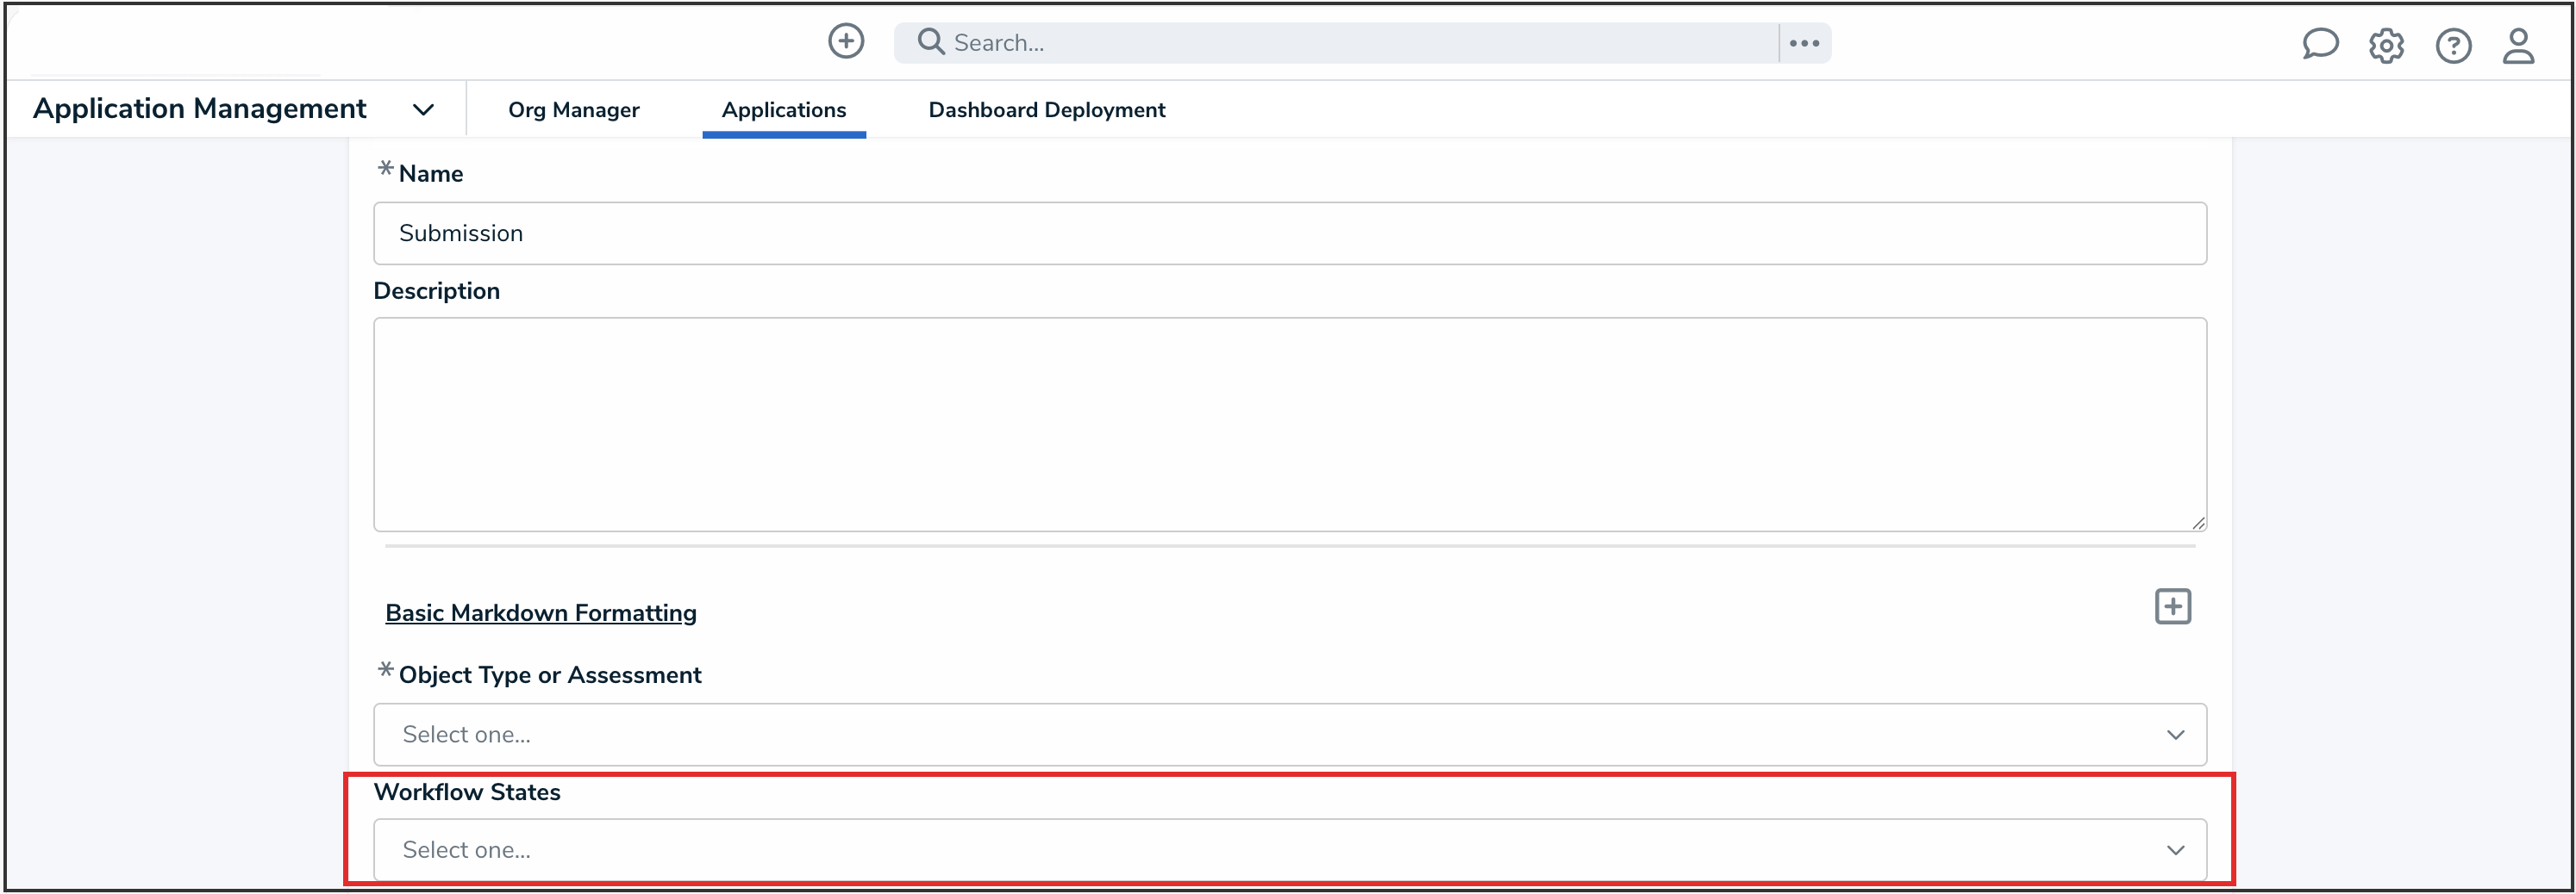Viewport: 2576px width, 894px height.
Task: Open the quick create plus icon
Action: coord(846,41)
